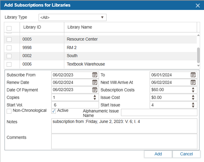Enable the Non-Chronological checkbox
The width and height of the screenshot is (204, 162).
click(9, 111)
